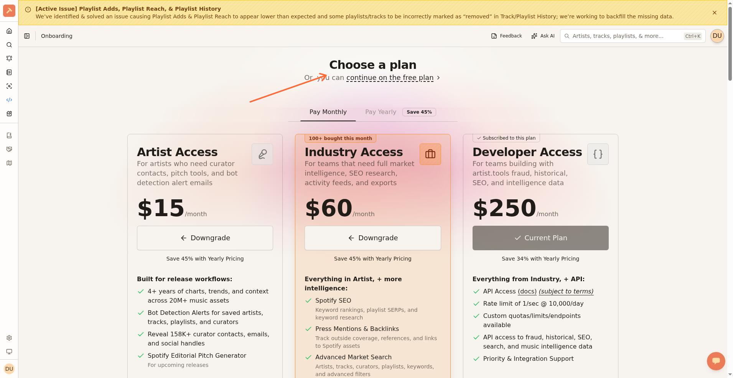Click the chevron after free plan link
Viewport: 733px width, 378px height.
[x=438, y=78]
